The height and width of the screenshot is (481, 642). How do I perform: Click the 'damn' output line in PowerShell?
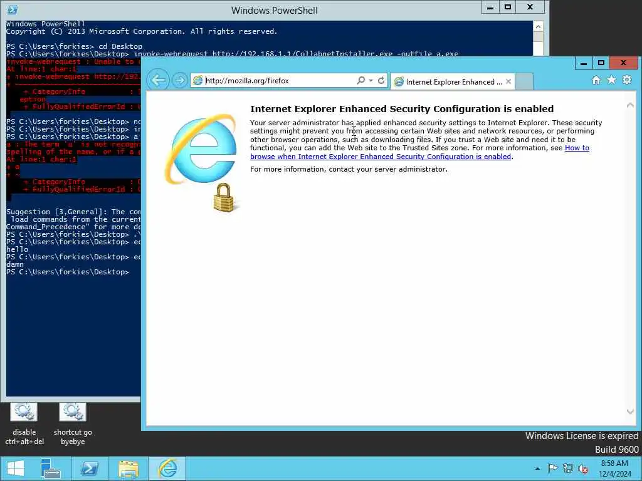[x=15, y=265]
